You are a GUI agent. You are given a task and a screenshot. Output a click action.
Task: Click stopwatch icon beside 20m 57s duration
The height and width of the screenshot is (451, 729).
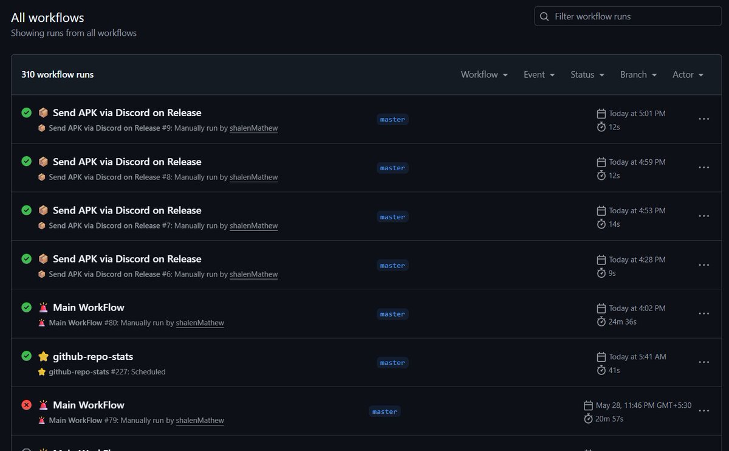[x=588, y=419]
